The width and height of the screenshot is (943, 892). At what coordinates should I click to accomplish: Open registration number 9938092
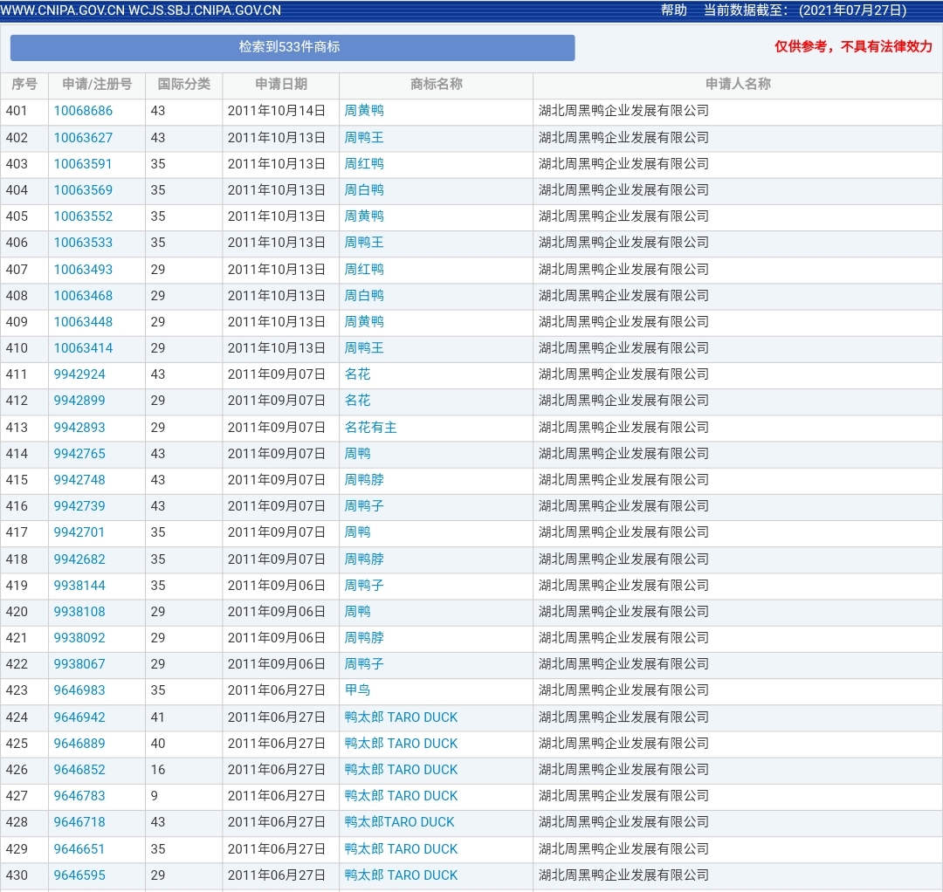point(79,638)
